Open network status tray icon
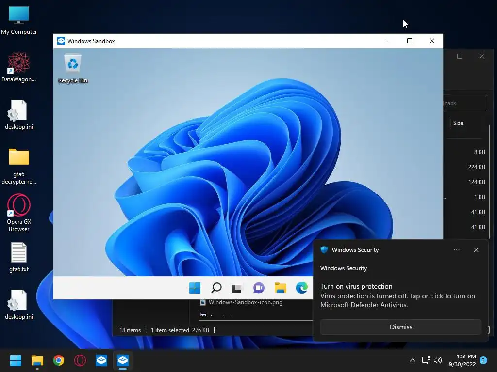 [426, 360]
